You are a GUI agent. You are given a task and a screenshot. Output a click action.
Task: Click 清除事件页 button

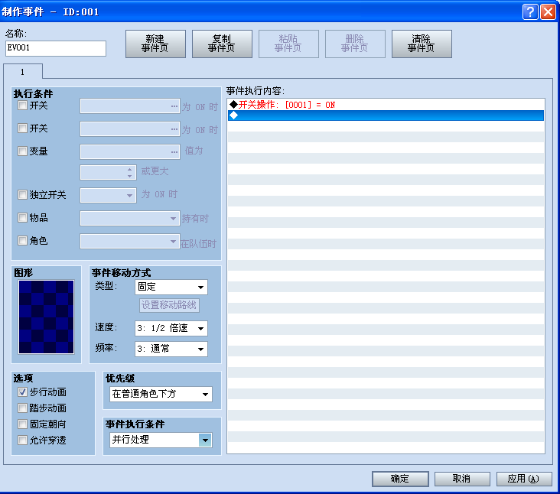point(422,44)
